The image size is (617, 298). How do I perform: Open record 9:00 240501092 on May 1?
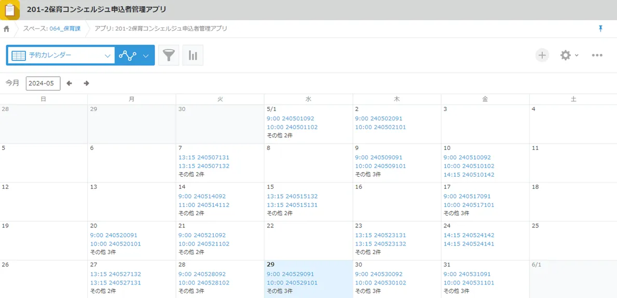(290, 119)
